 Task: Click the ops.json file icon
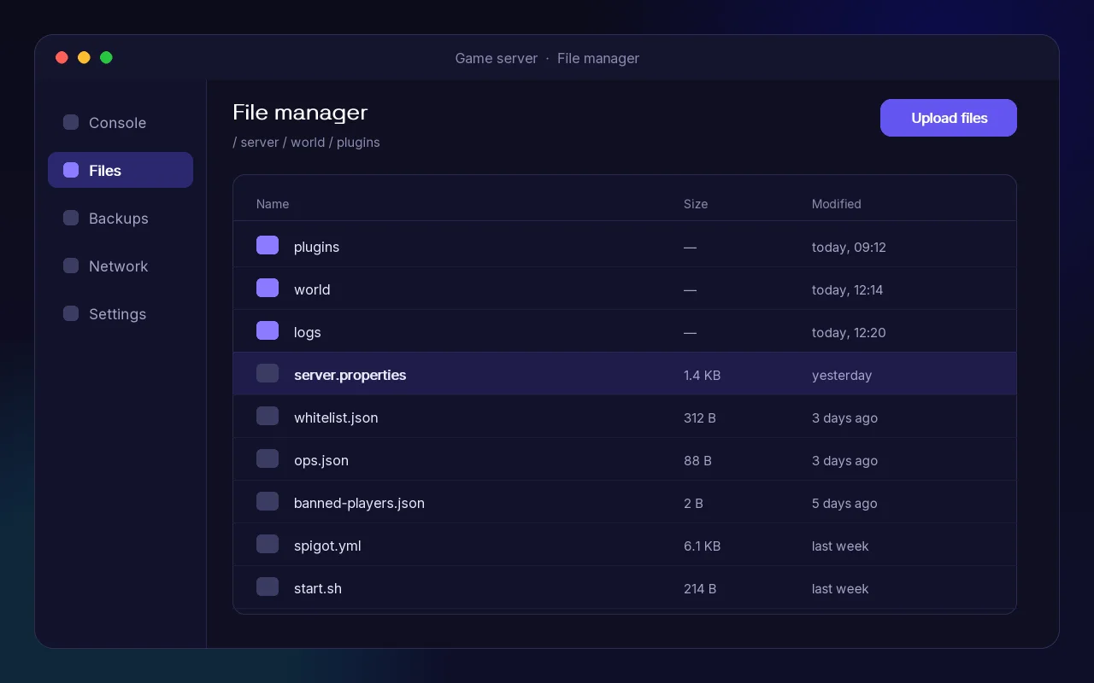coord(268,458)
